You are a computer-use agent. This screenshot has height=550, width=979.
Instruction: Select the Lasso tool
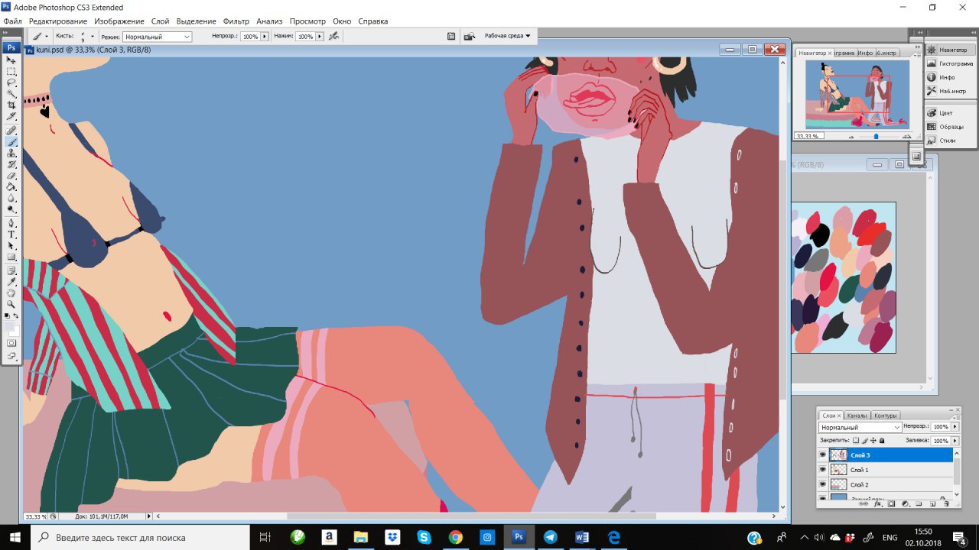coord(11,82)
